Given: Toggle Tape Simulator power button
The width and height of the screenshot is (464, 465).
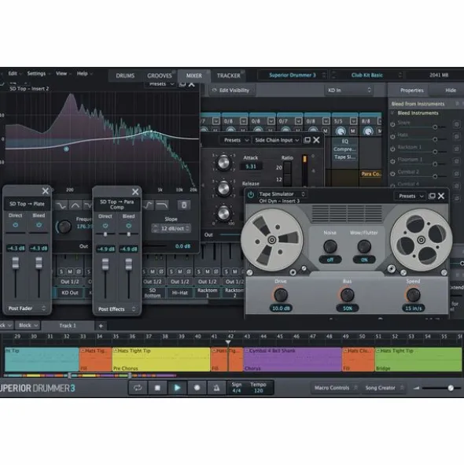Looking at the screenshot, I should [251, 194].
